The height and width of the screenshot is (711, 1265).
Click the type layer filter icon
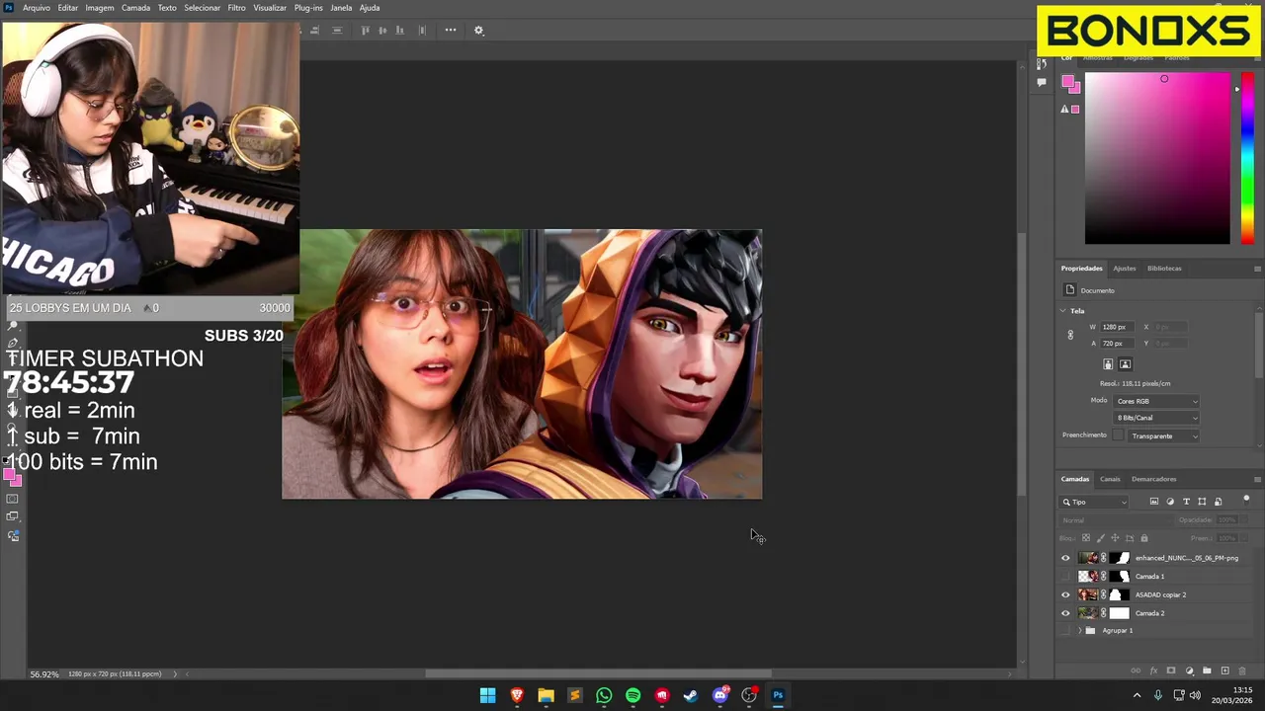click(1186, 502)
